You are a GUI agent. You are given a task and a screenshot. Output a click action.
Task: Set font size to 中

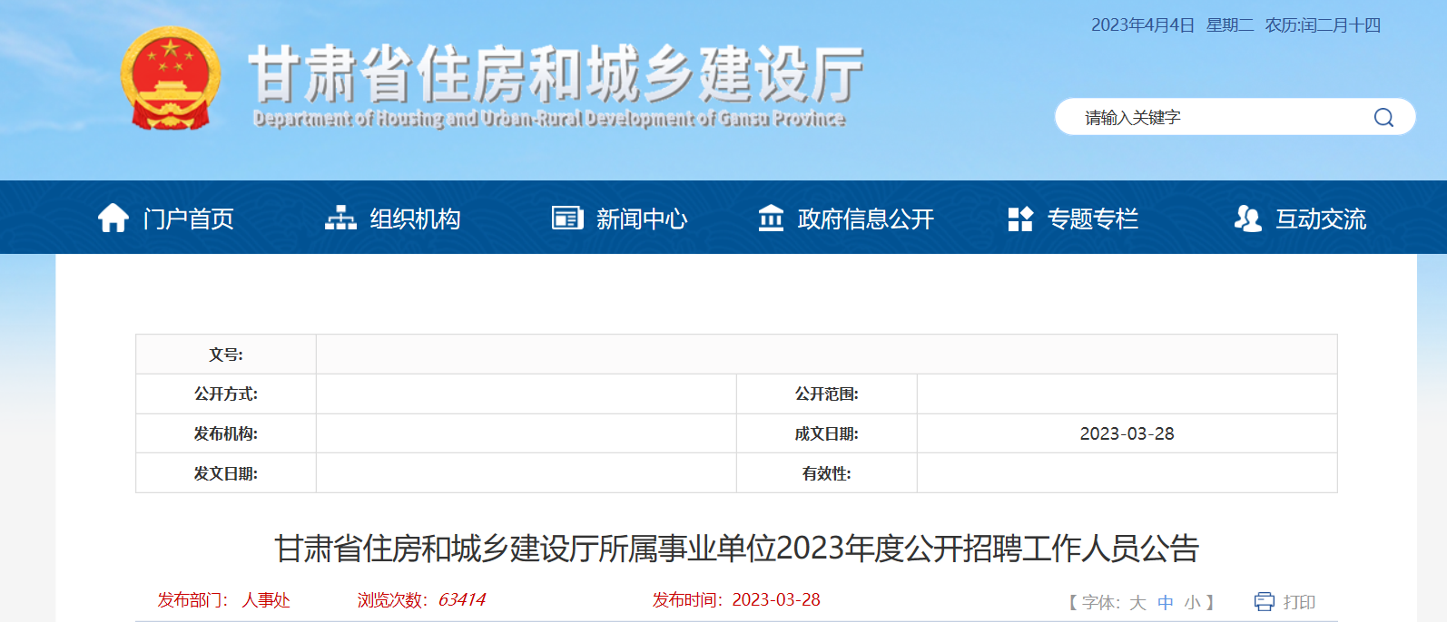pyautogui.click(x=1166, y=602)
